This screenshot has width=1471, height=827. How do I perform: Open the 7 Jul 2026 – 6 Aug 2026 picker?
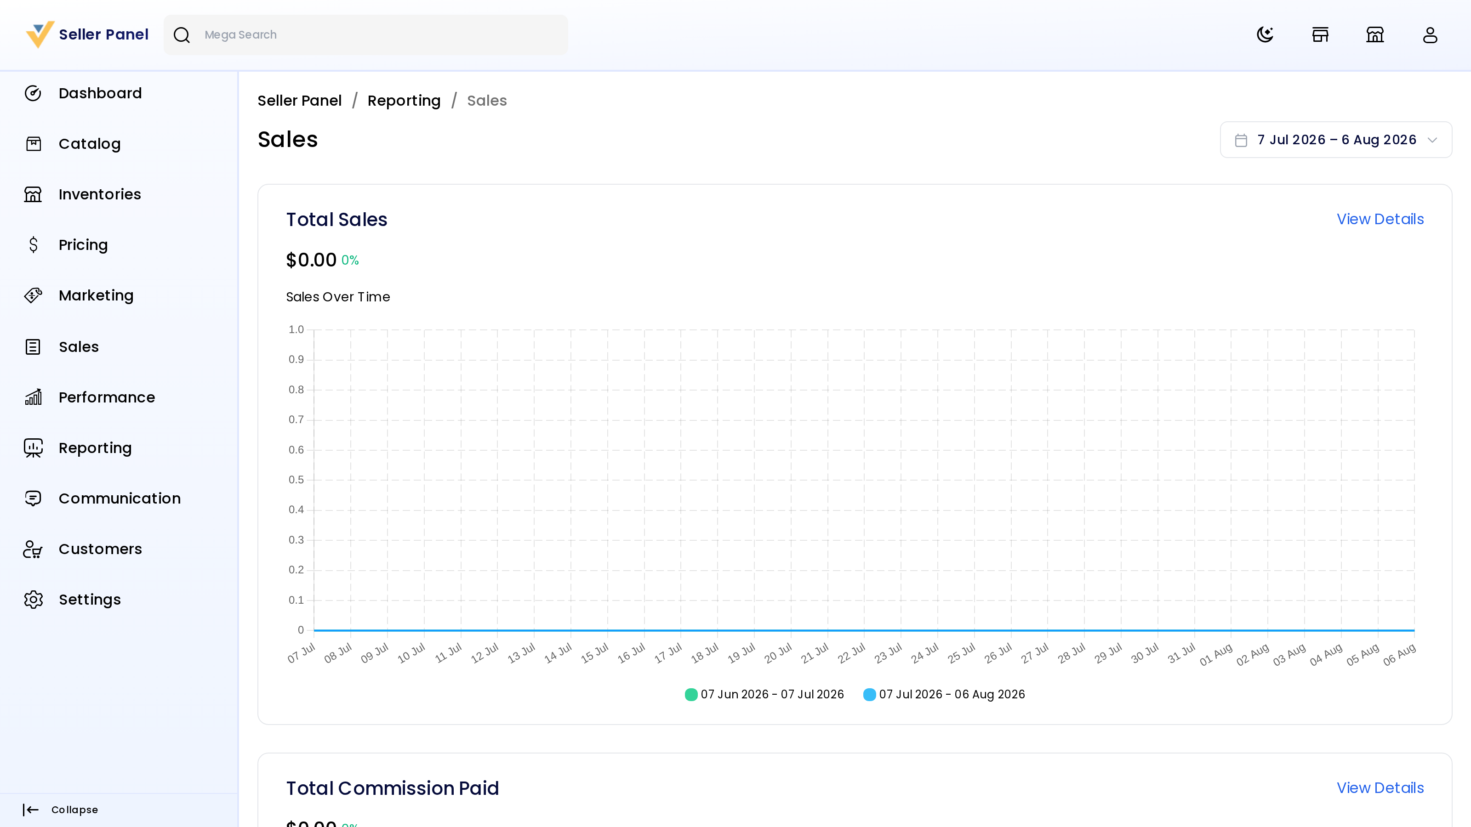click(1336, 140)
